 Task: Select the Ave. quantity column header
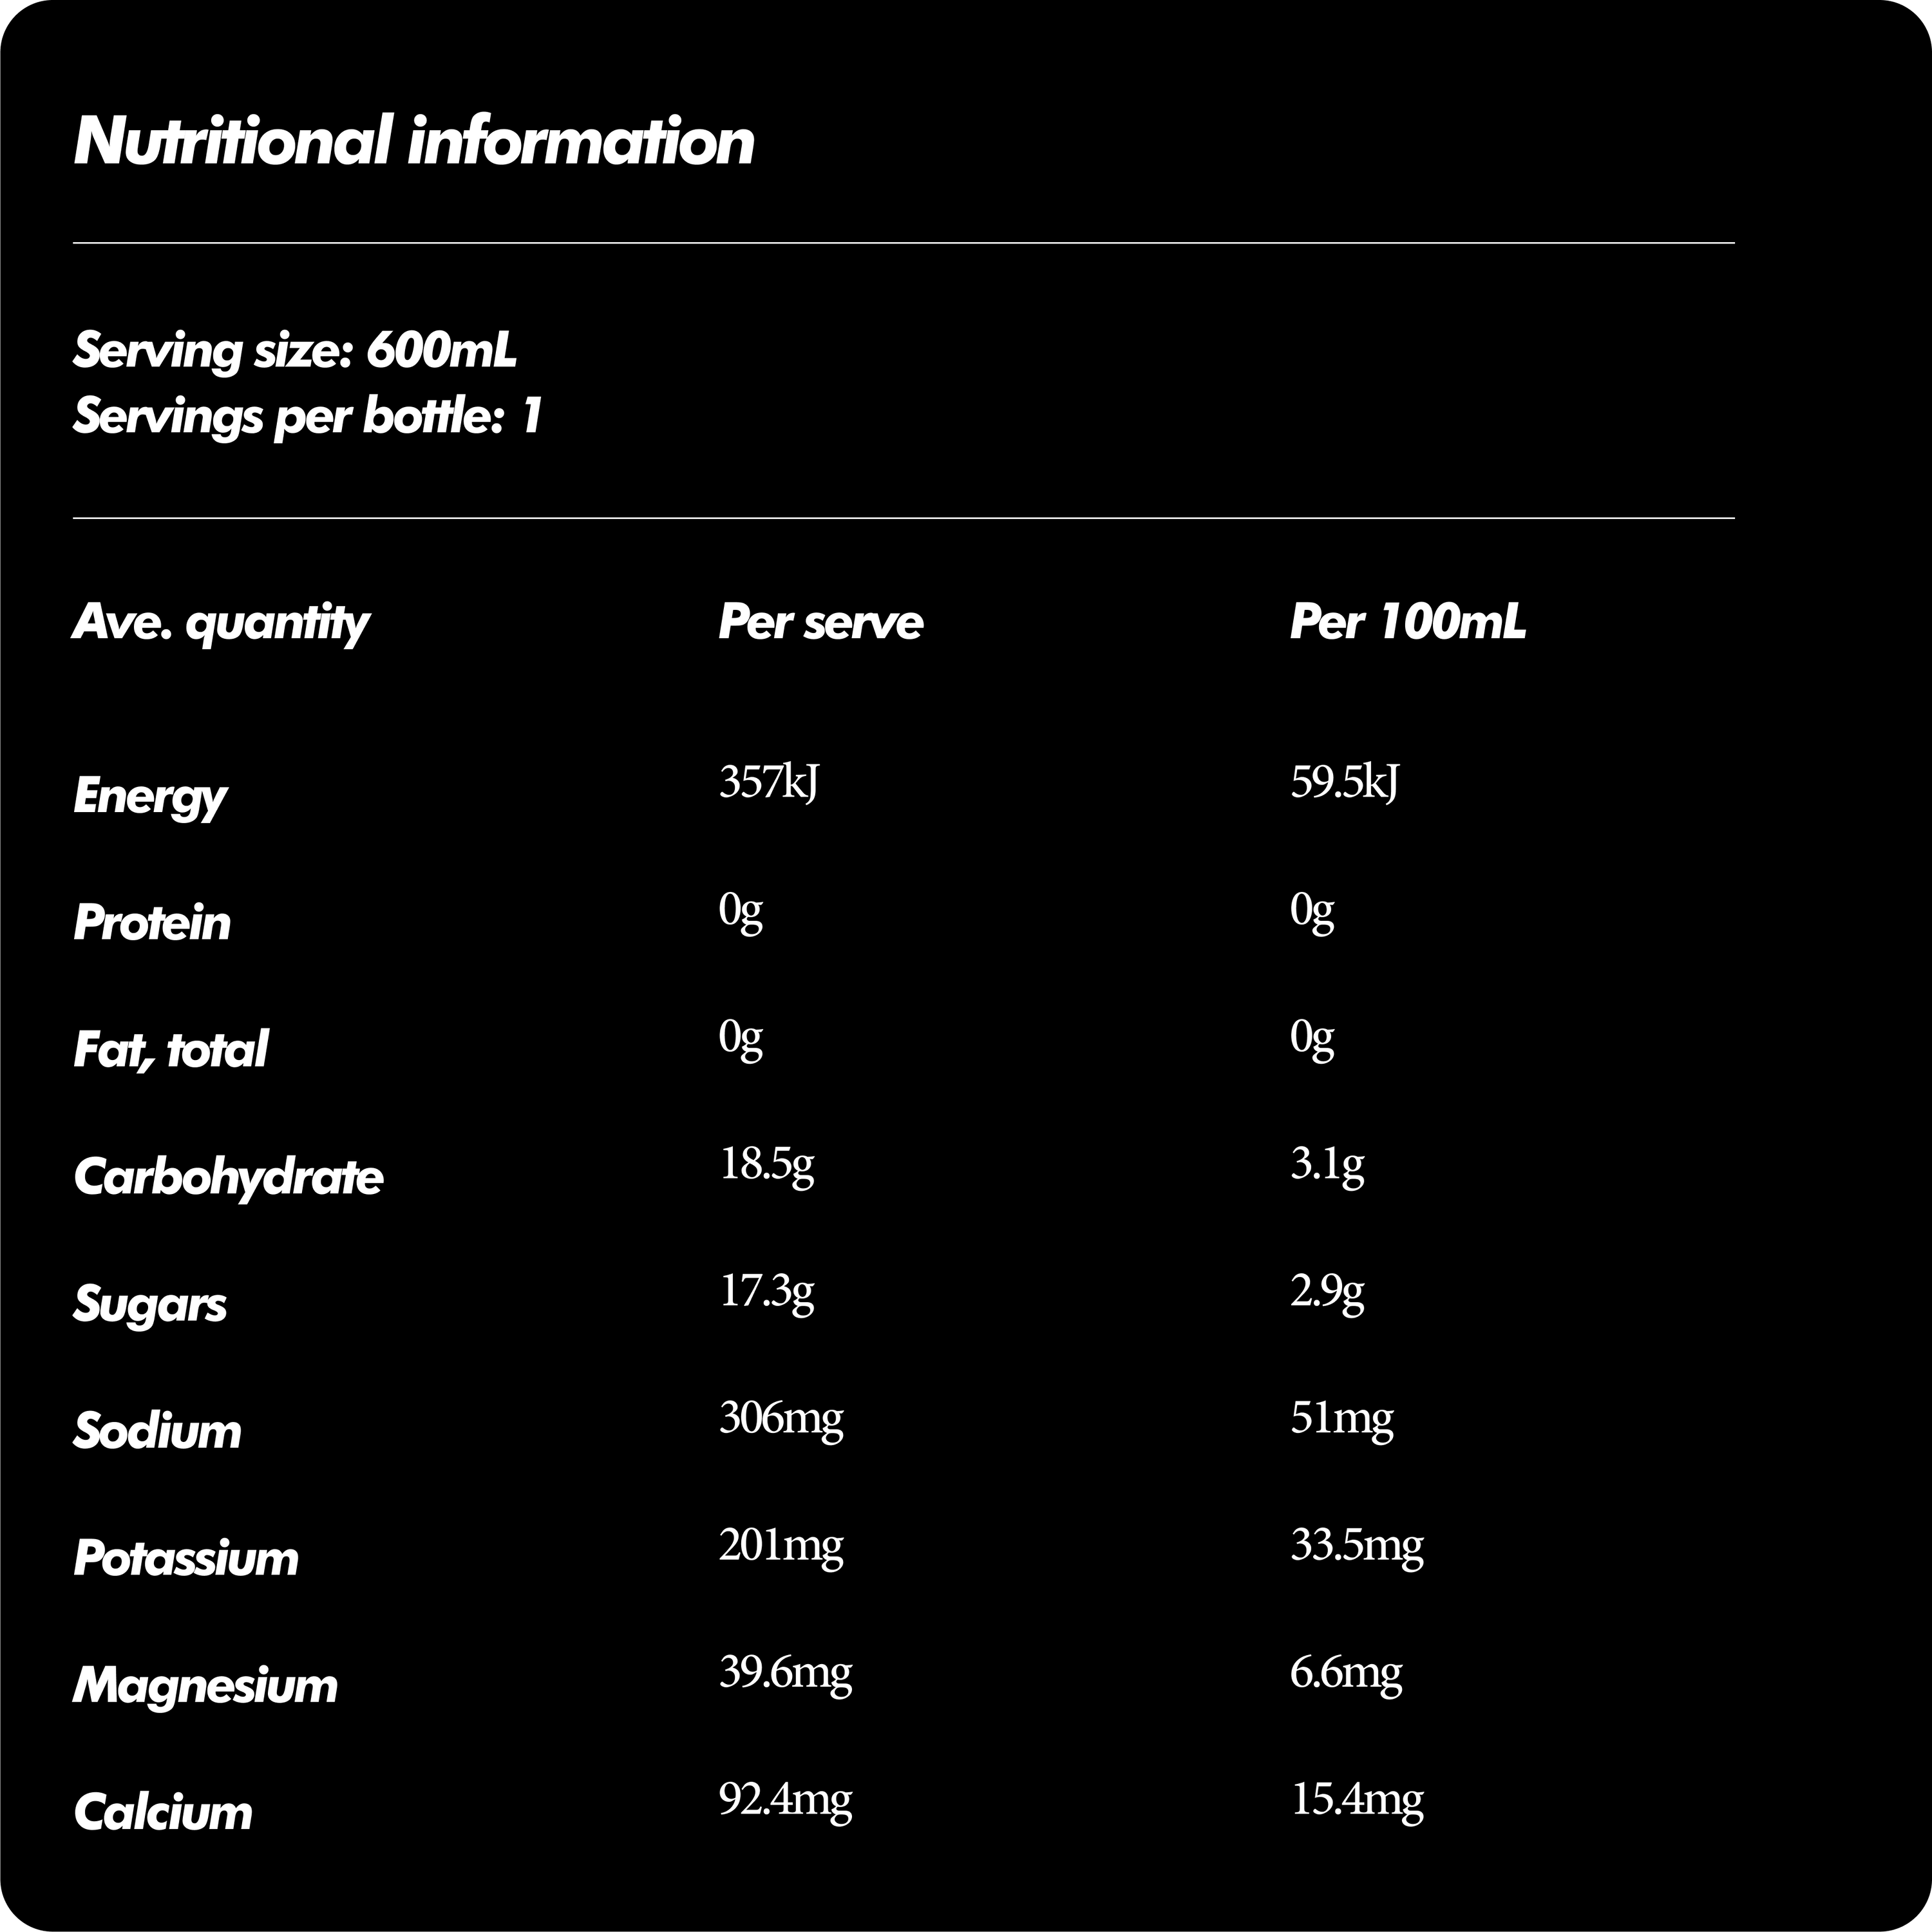coord(221,623)
